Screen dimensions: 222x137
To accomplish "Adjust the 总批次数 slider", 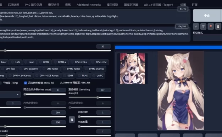I will (94, 117).
